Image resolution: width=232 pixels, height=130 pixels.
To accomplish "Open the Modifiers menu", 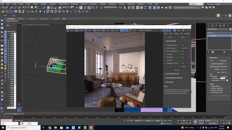I will point(43,4).
